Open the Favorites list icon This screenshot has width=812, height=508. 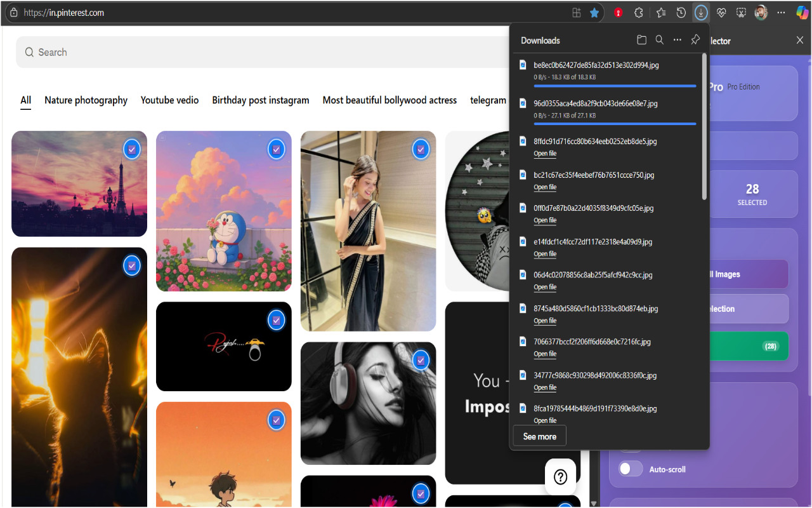pyautogui.click(x=661, y=13)
